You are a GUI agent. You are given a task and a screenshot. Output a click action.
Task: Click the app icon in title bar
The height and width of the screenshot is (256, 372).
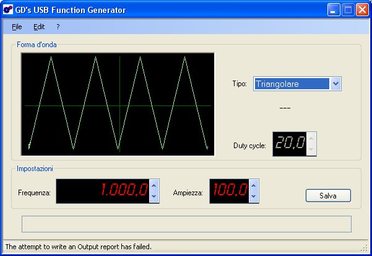click(x=8, y=10)
